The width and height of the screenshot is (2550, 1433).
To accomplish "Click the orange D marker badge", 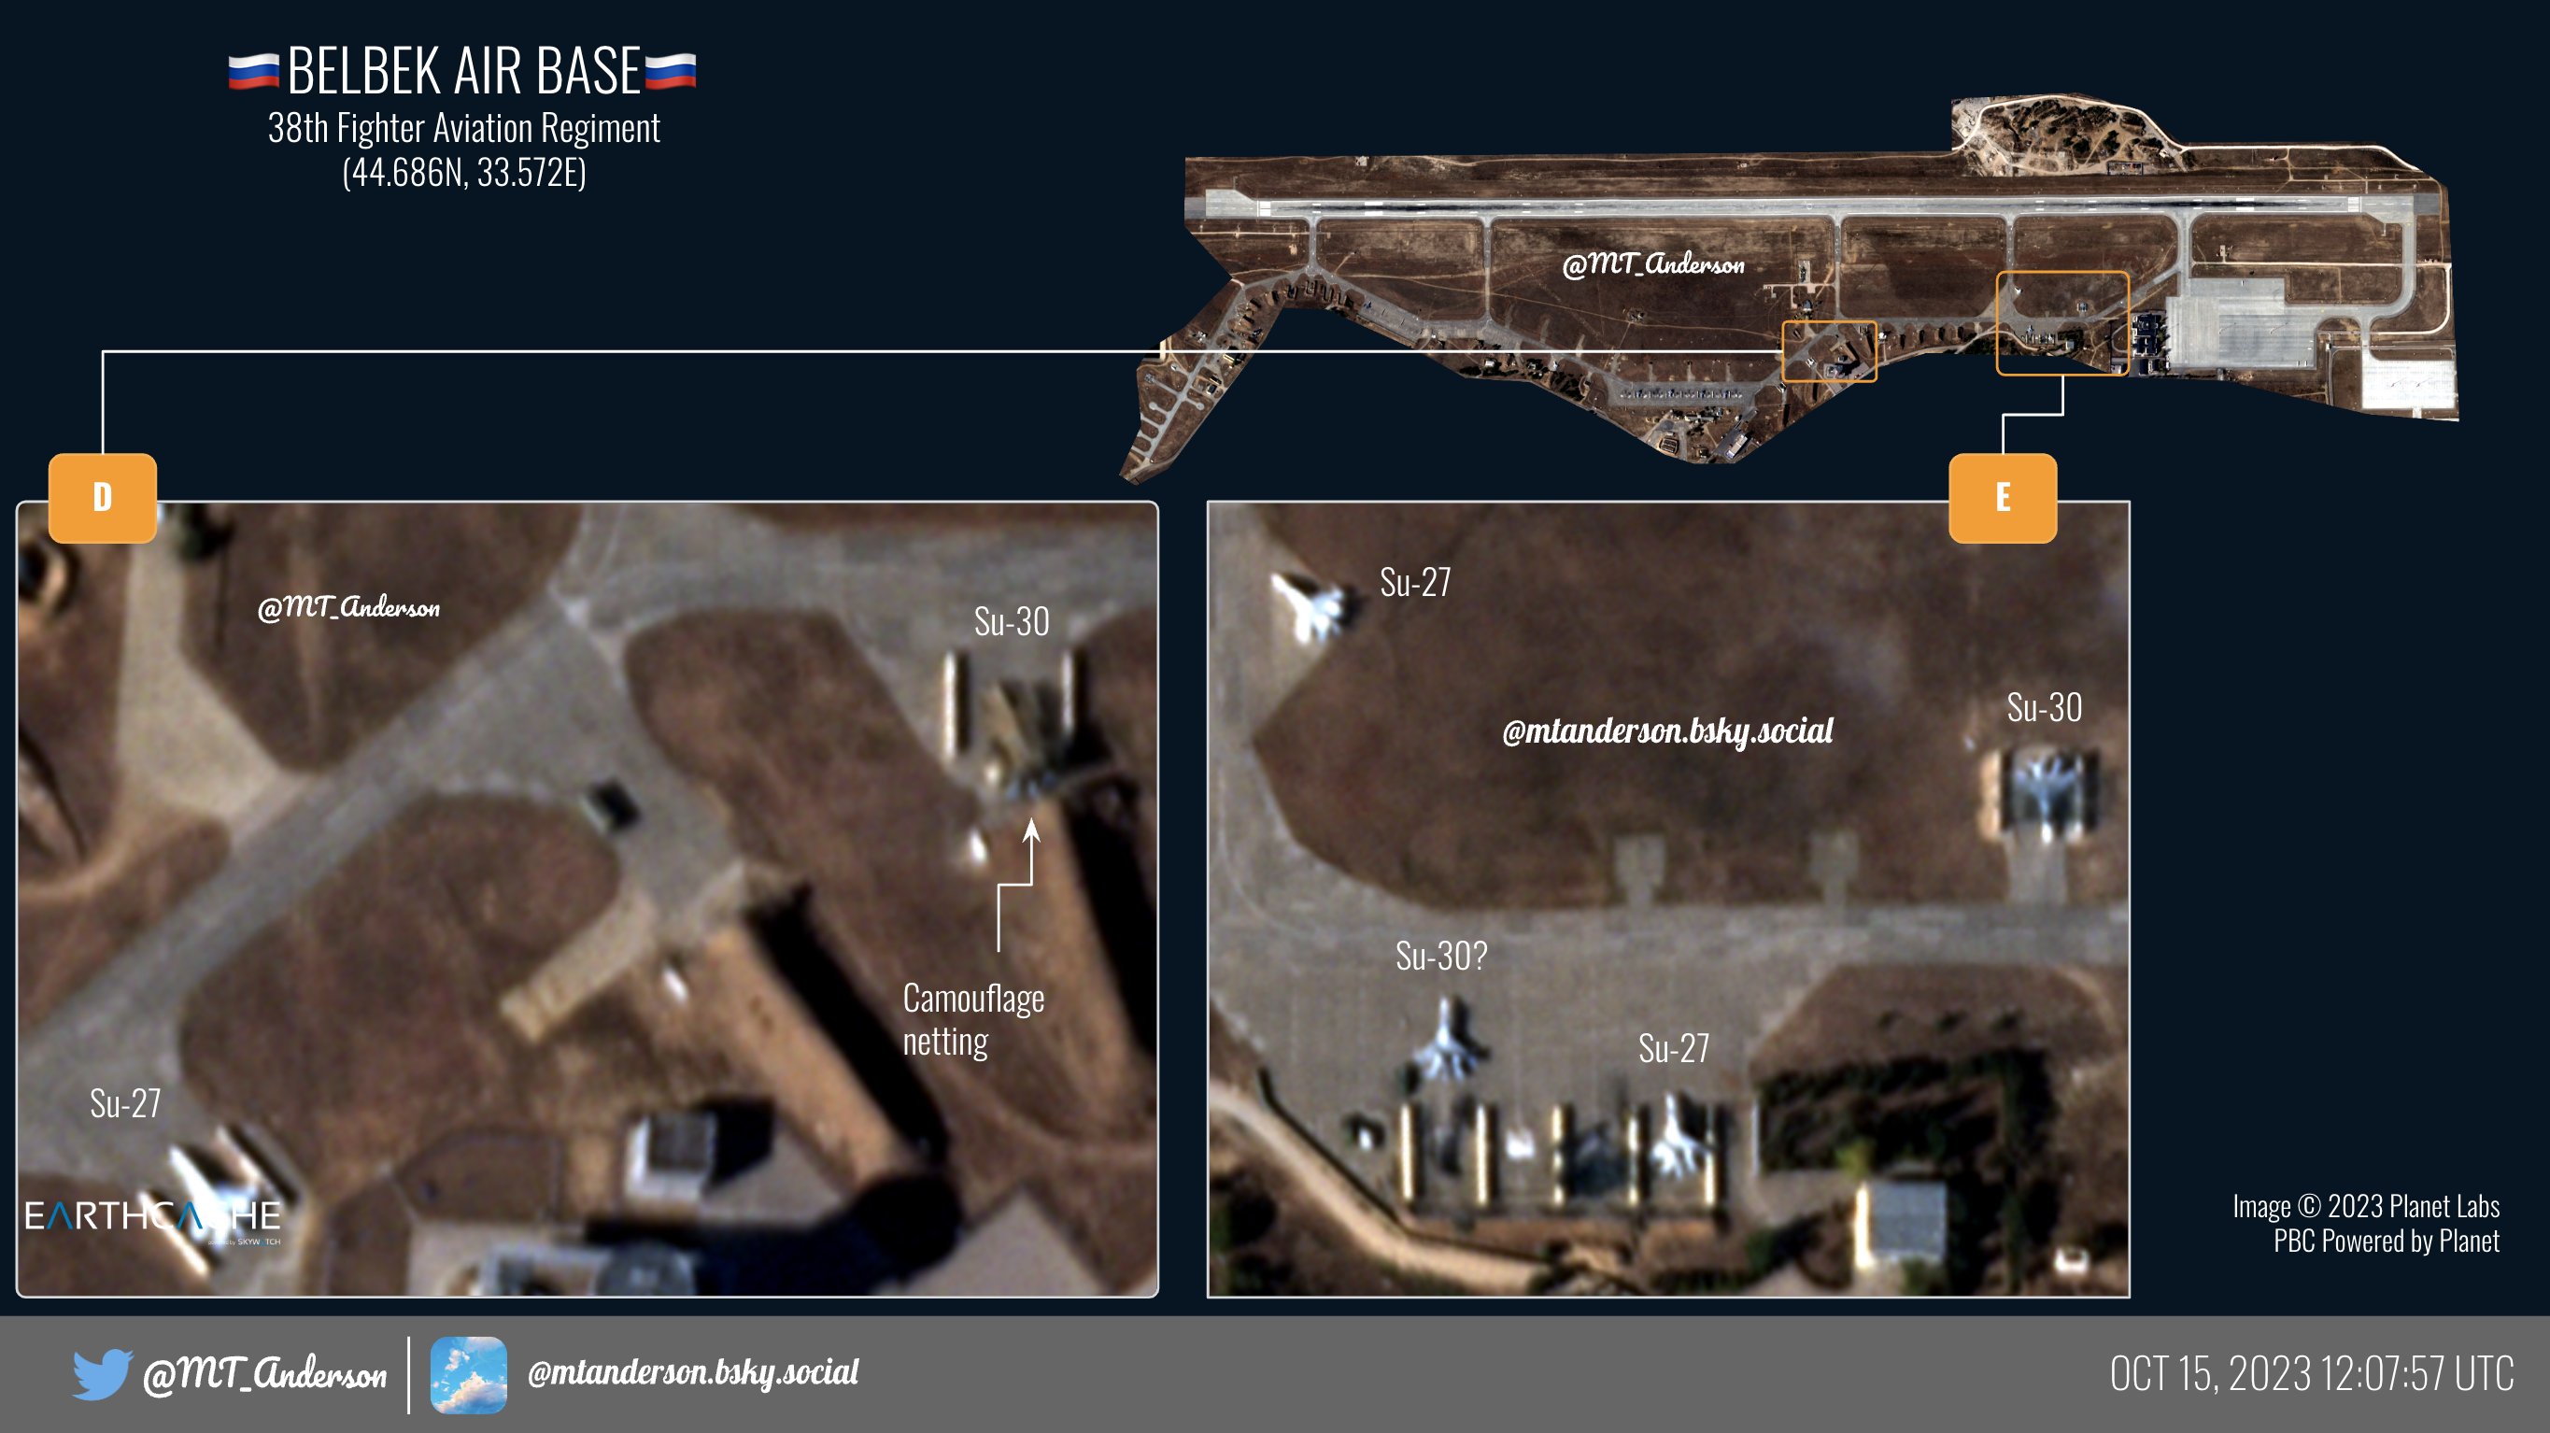I will click(x=102, y=497).
